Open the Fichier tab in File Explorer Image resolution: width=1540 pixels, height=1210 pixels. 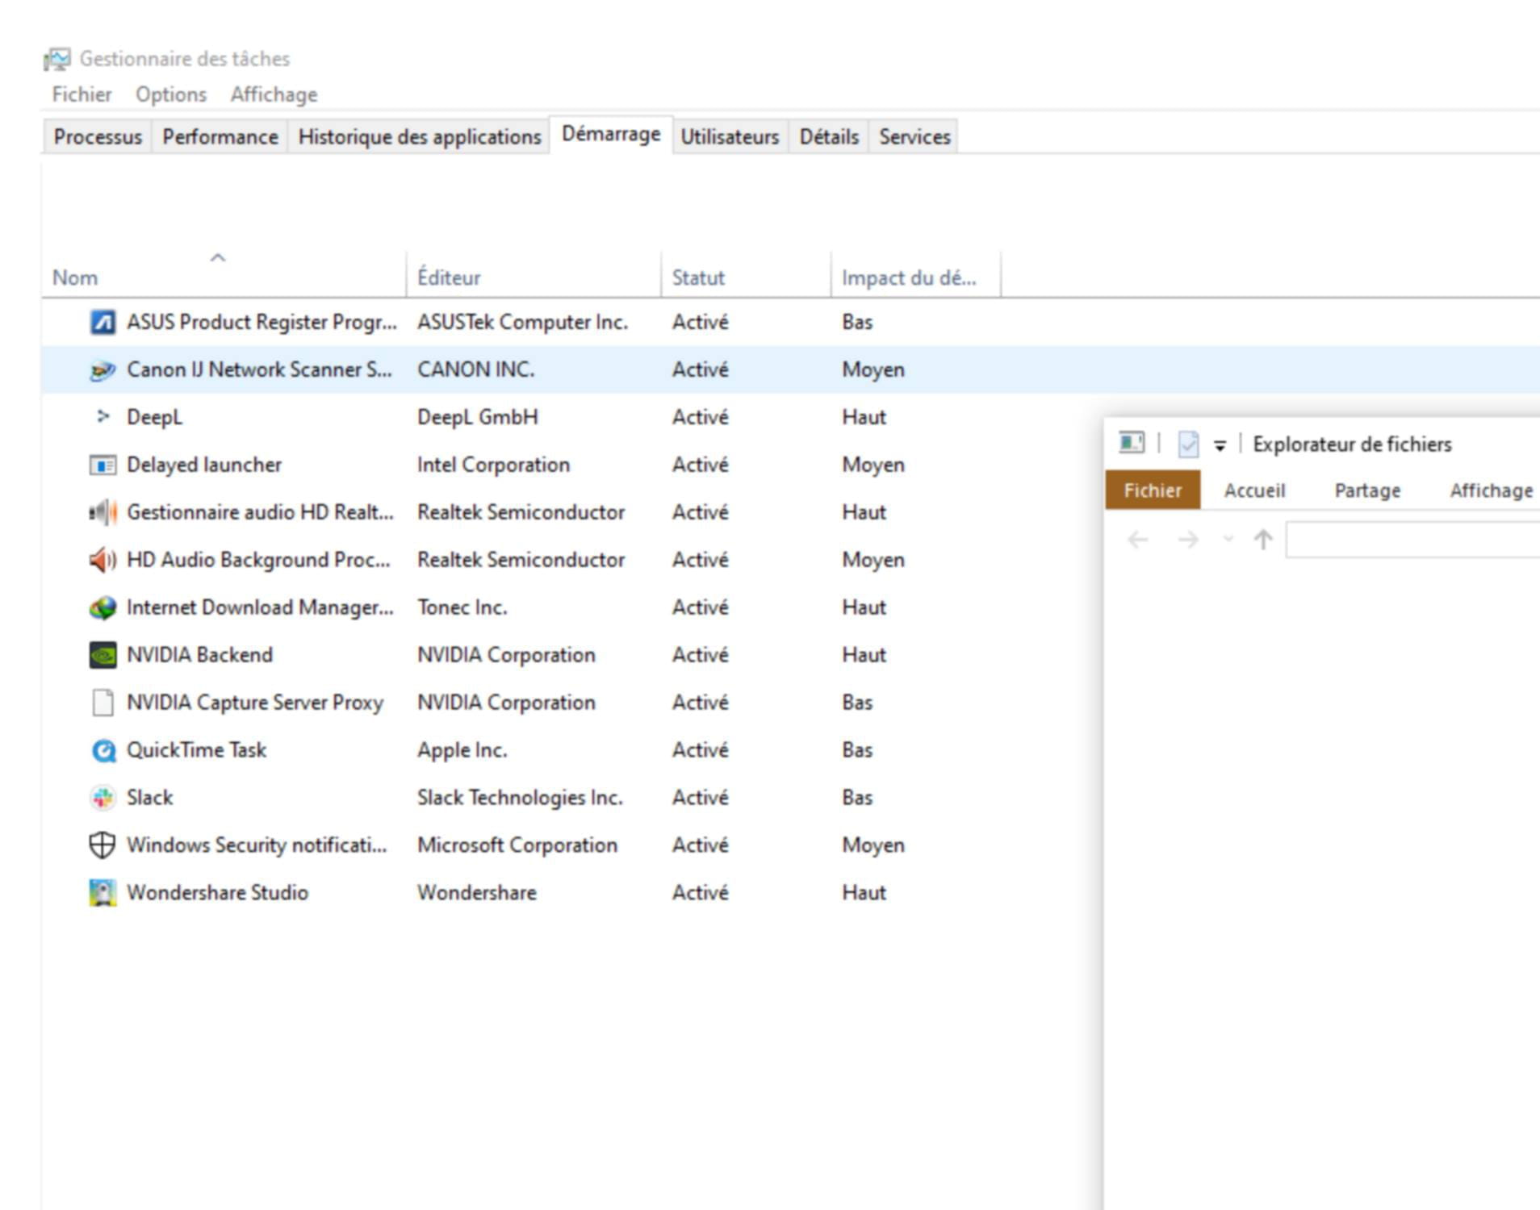point(1152,490)
